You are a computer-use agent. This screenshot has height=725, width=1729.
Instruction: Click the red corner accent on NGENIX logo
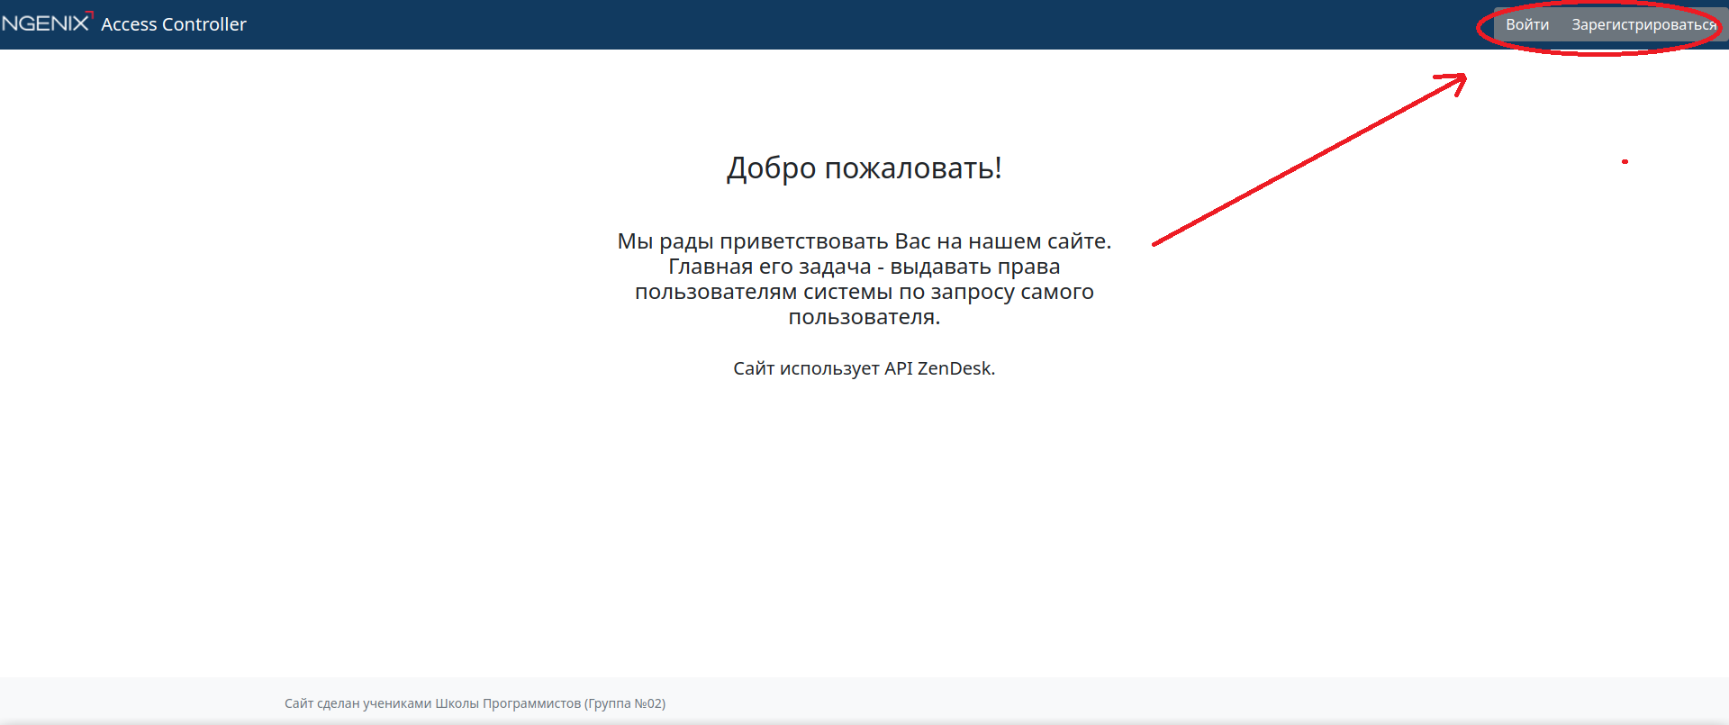coord(89,14)
